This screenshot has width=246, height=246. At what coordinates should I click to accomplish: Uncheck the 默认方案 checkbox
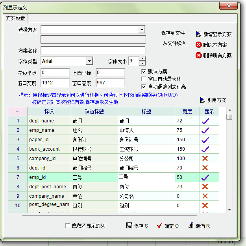pos(144,71)
